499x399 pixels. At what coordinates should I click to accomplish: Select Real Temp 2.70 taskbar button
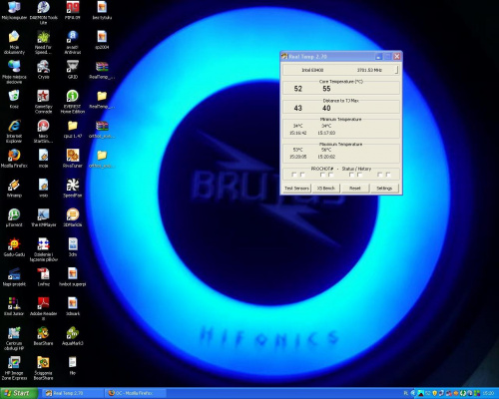tap(73, 393)
